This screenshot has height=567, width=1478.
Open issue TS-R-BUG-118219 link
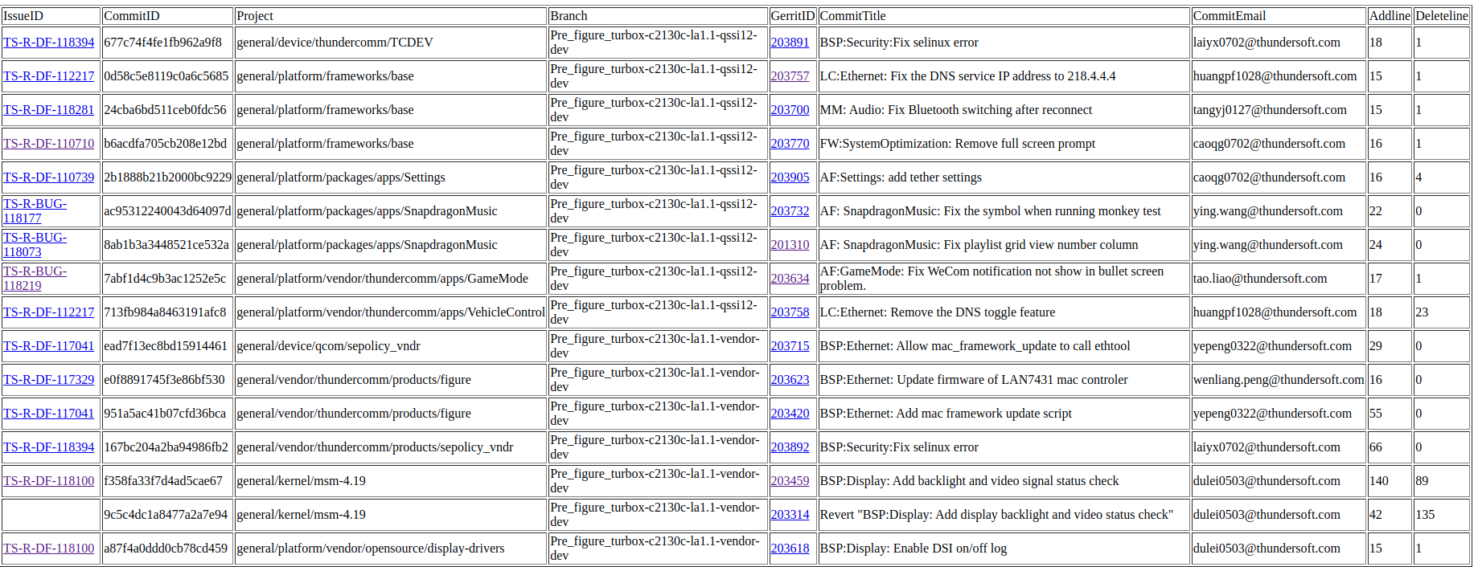(35, 279)
